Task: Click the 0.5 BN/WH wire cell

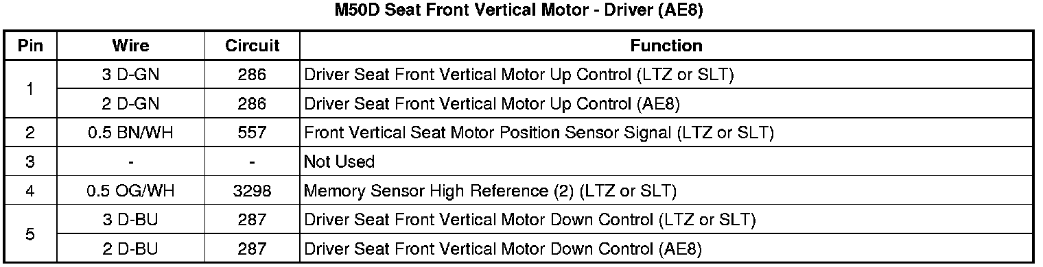Action: (130, 133)
